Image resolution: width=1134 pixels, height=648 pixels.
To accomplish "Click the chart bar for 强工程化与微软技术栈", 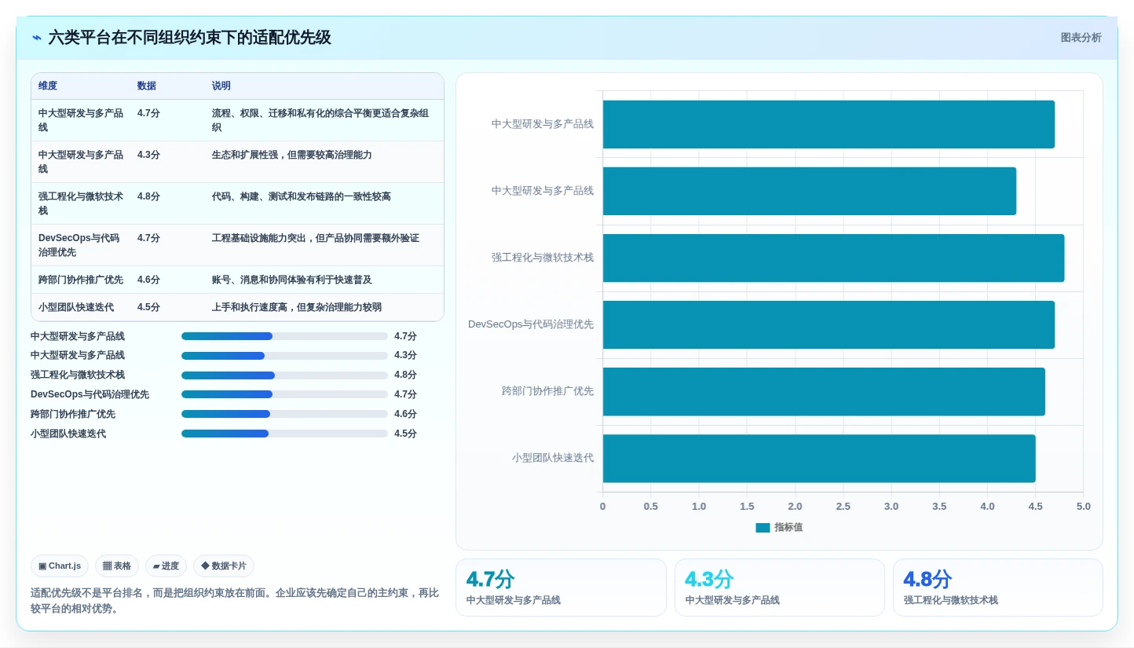I will coord(833,258).
